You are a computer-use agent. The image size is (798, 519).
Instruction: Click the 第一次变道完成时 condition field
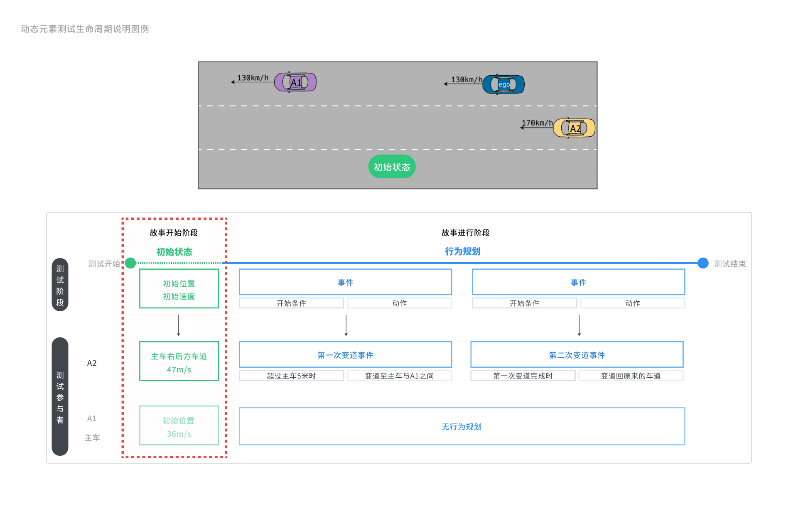tap(523, 376)
